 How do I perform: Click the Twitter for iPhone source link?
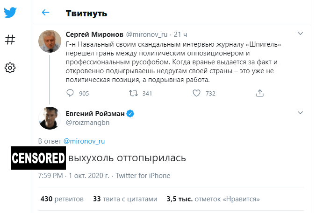(x=143, y=176)
